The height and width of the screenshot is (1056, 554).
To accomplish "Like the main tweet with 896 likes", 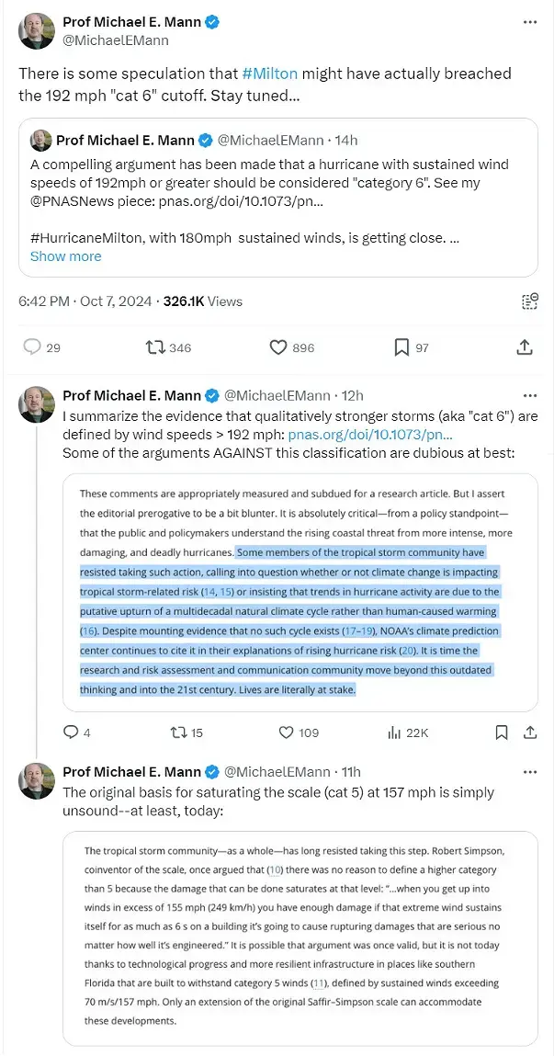I will 278,347.
